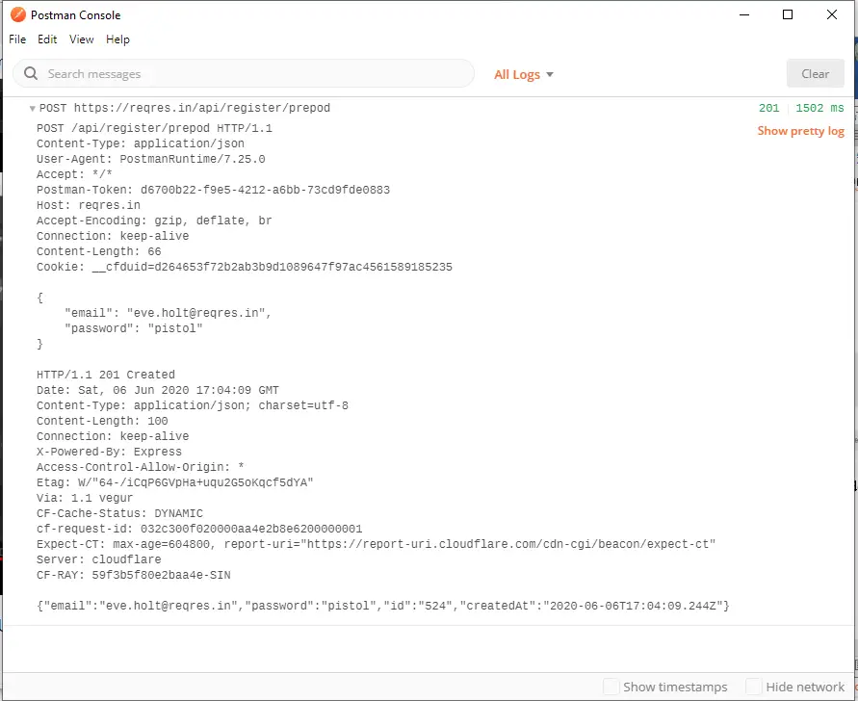The height and width of the screenshot is (701, 858).
Task: Click the X-Powered-By: Express line
Action: 109,452
